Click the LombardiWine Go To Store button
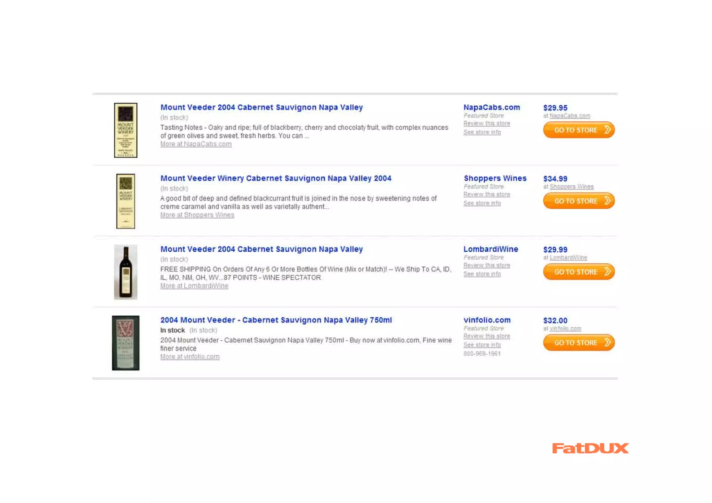This screenshot has width=712, height=503. (578, 271)
